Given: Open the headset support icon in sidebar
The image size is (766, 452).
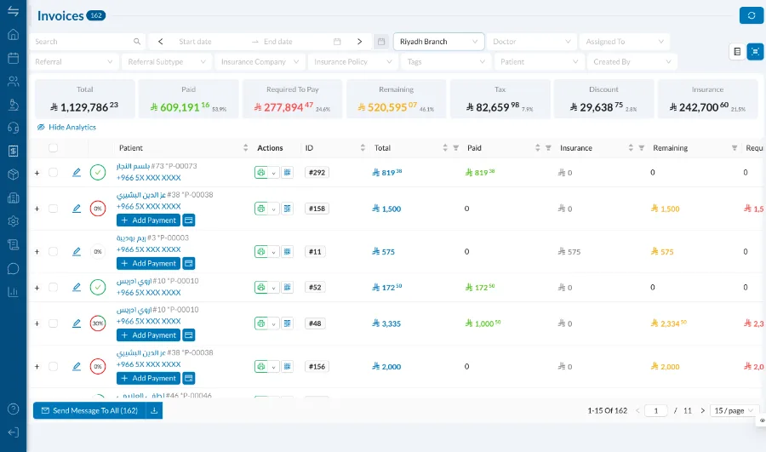Looking at the screenshot, I should pyautogui.click(x=13, y=128).
